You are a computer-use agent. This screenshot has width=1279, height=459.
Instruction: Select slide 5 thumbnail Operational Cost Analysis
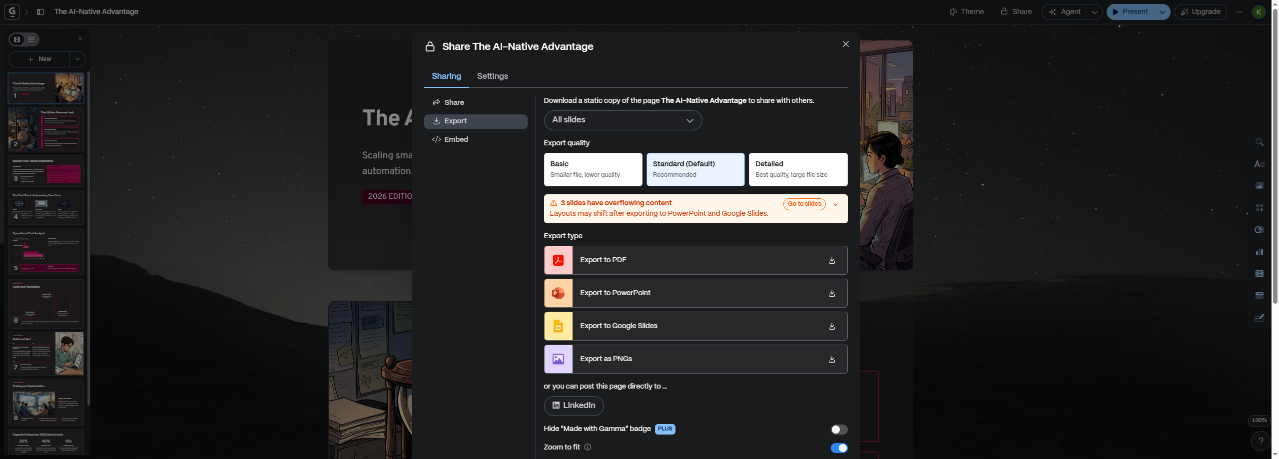click(x=46, y=252)
